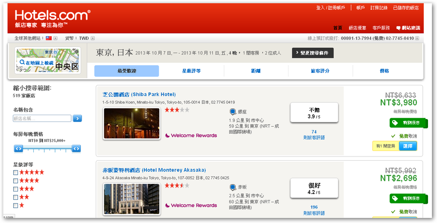Image resolution: width=437 pixels, height=223 pixels.
Task: Click the 登入 / 註冊帳戶 link
Action: tap(331, 8)
